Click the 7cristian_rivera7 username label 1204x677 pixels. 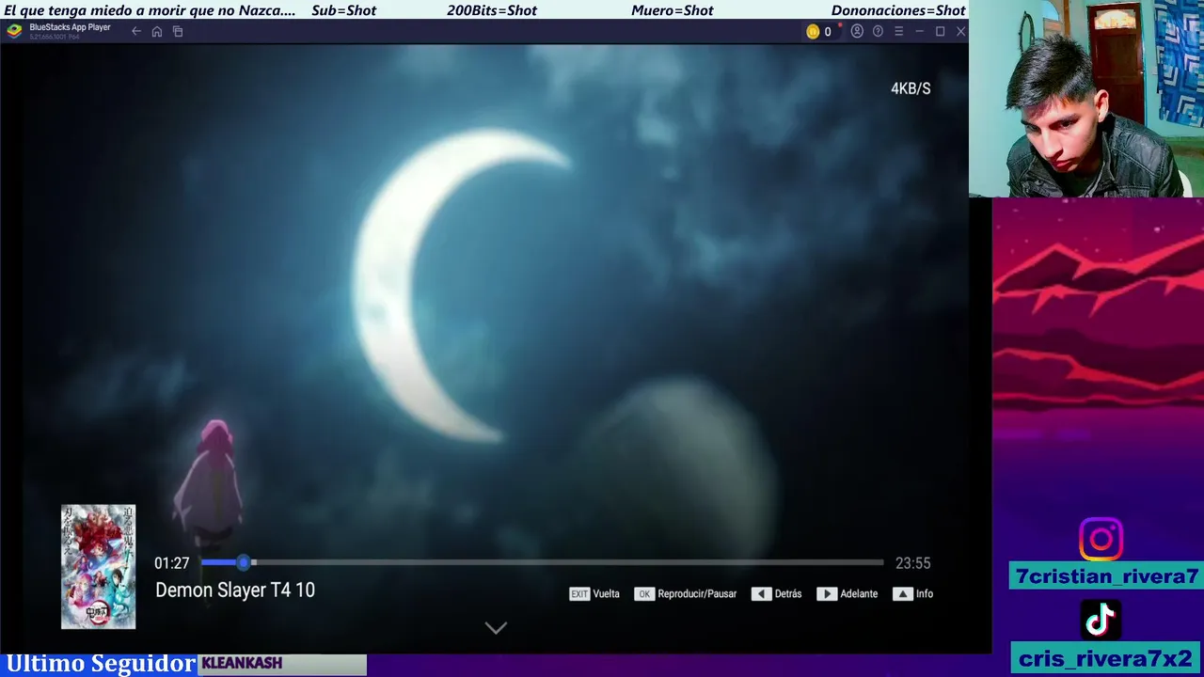1106,576
